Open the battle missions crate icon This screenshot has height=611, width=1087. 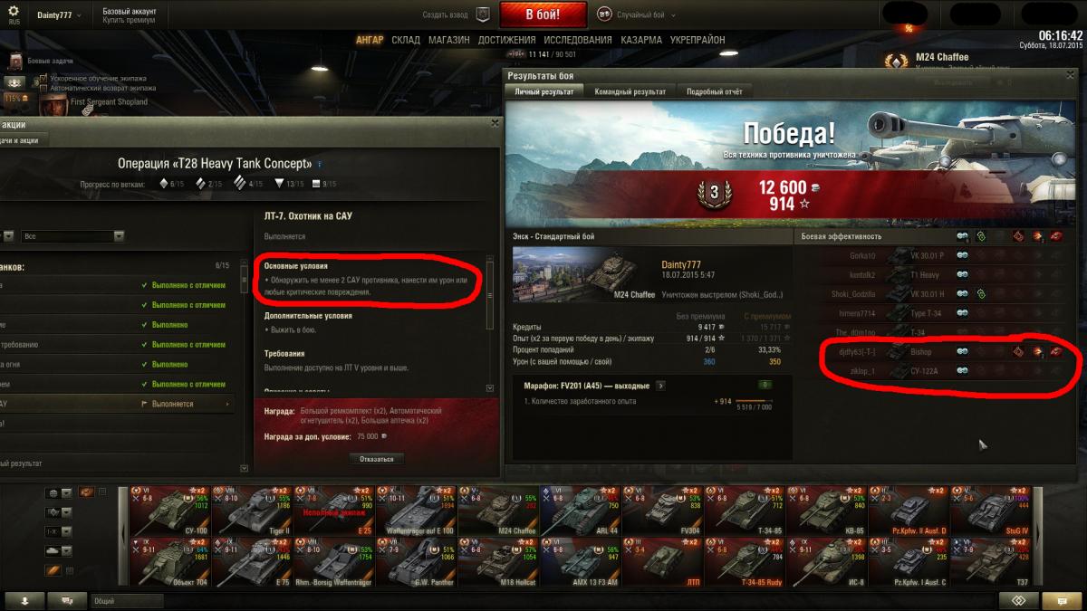[15, 60]
